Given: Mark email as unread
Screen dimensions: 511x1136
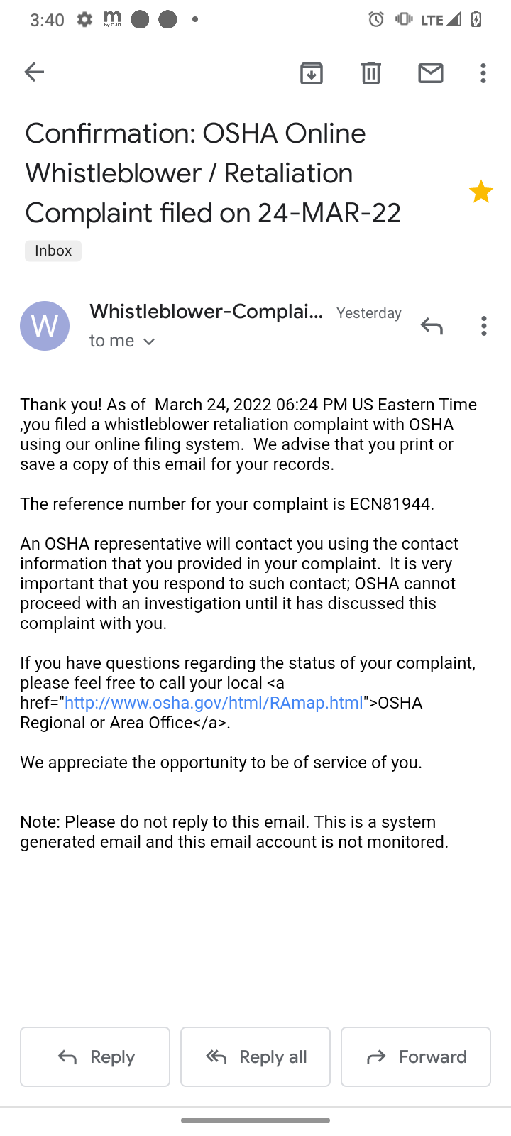Looking at the screenshot, I should click(430, 72).
